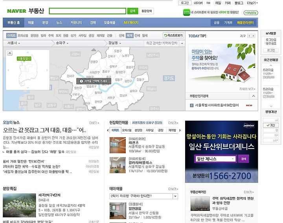Select the 원룸 property type on the map

click(x=66, y=36)
